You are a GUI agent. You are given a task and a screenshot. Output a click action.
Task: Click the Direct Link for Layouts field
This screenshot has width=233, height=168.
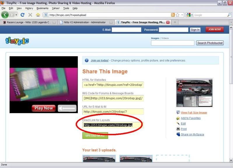113,125
